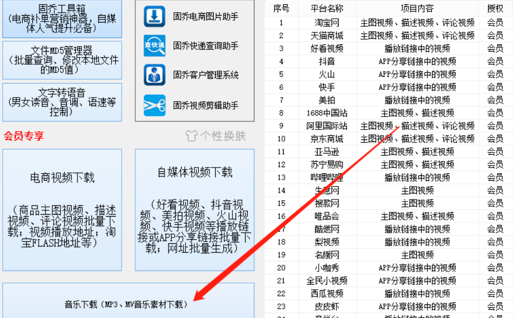
Task: Open 文字转语音 button
Action: pos(62,102)
